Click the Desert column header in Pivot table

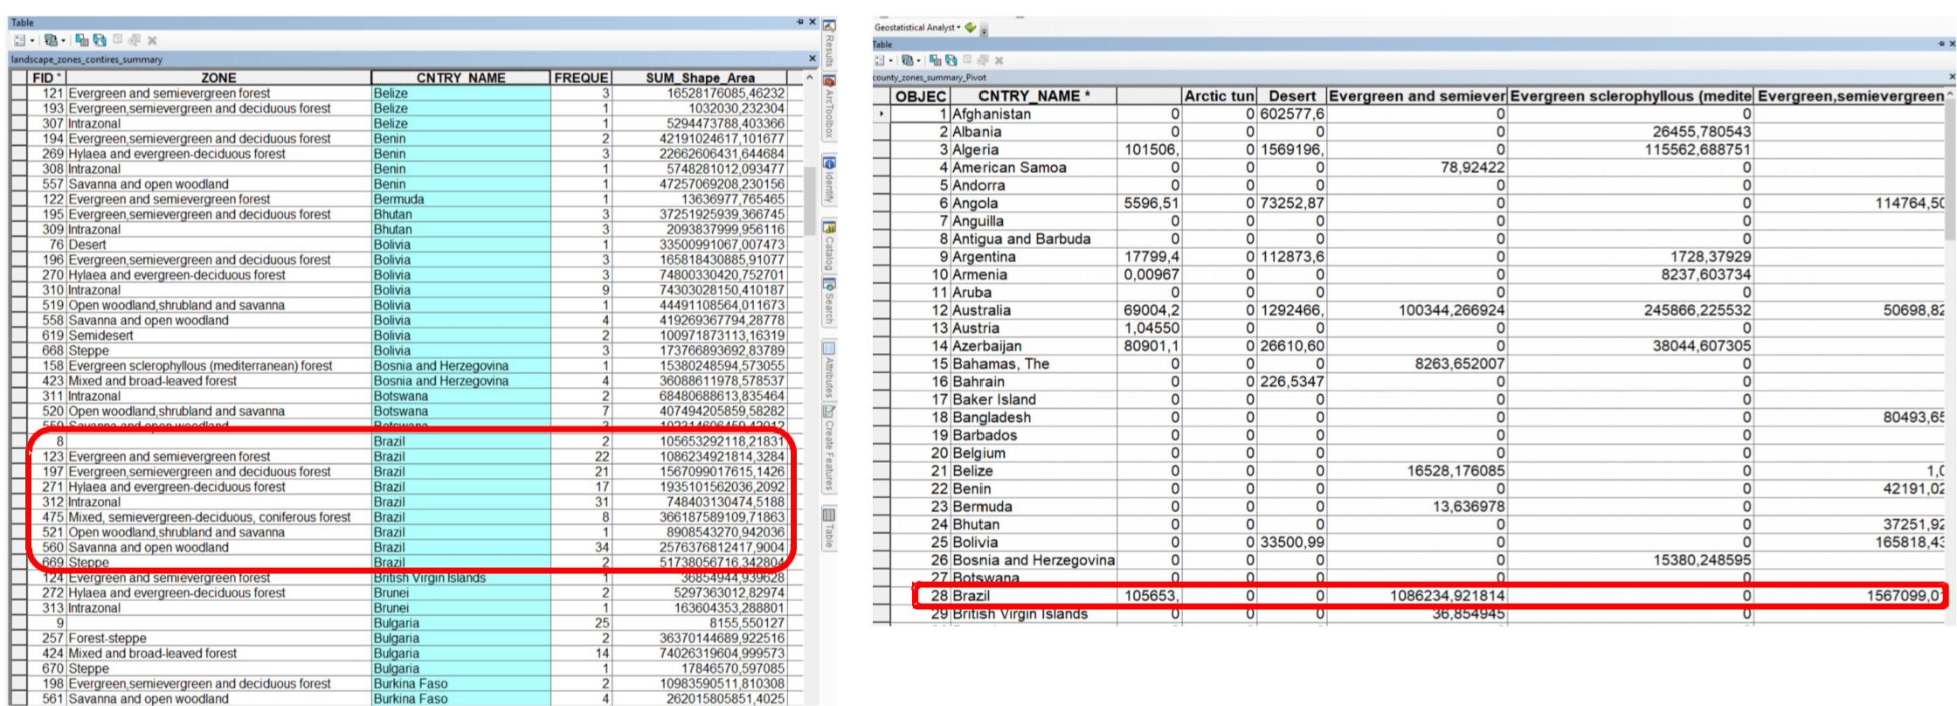pos(1291,96)
